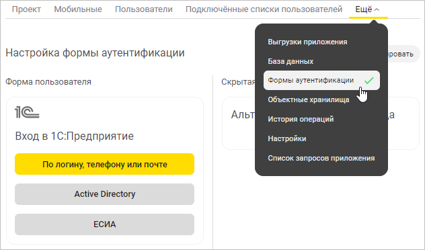Click the green checkmark next to Формы аутентификации
This screenshot has height=250, width=425.
tap(369, 80)
